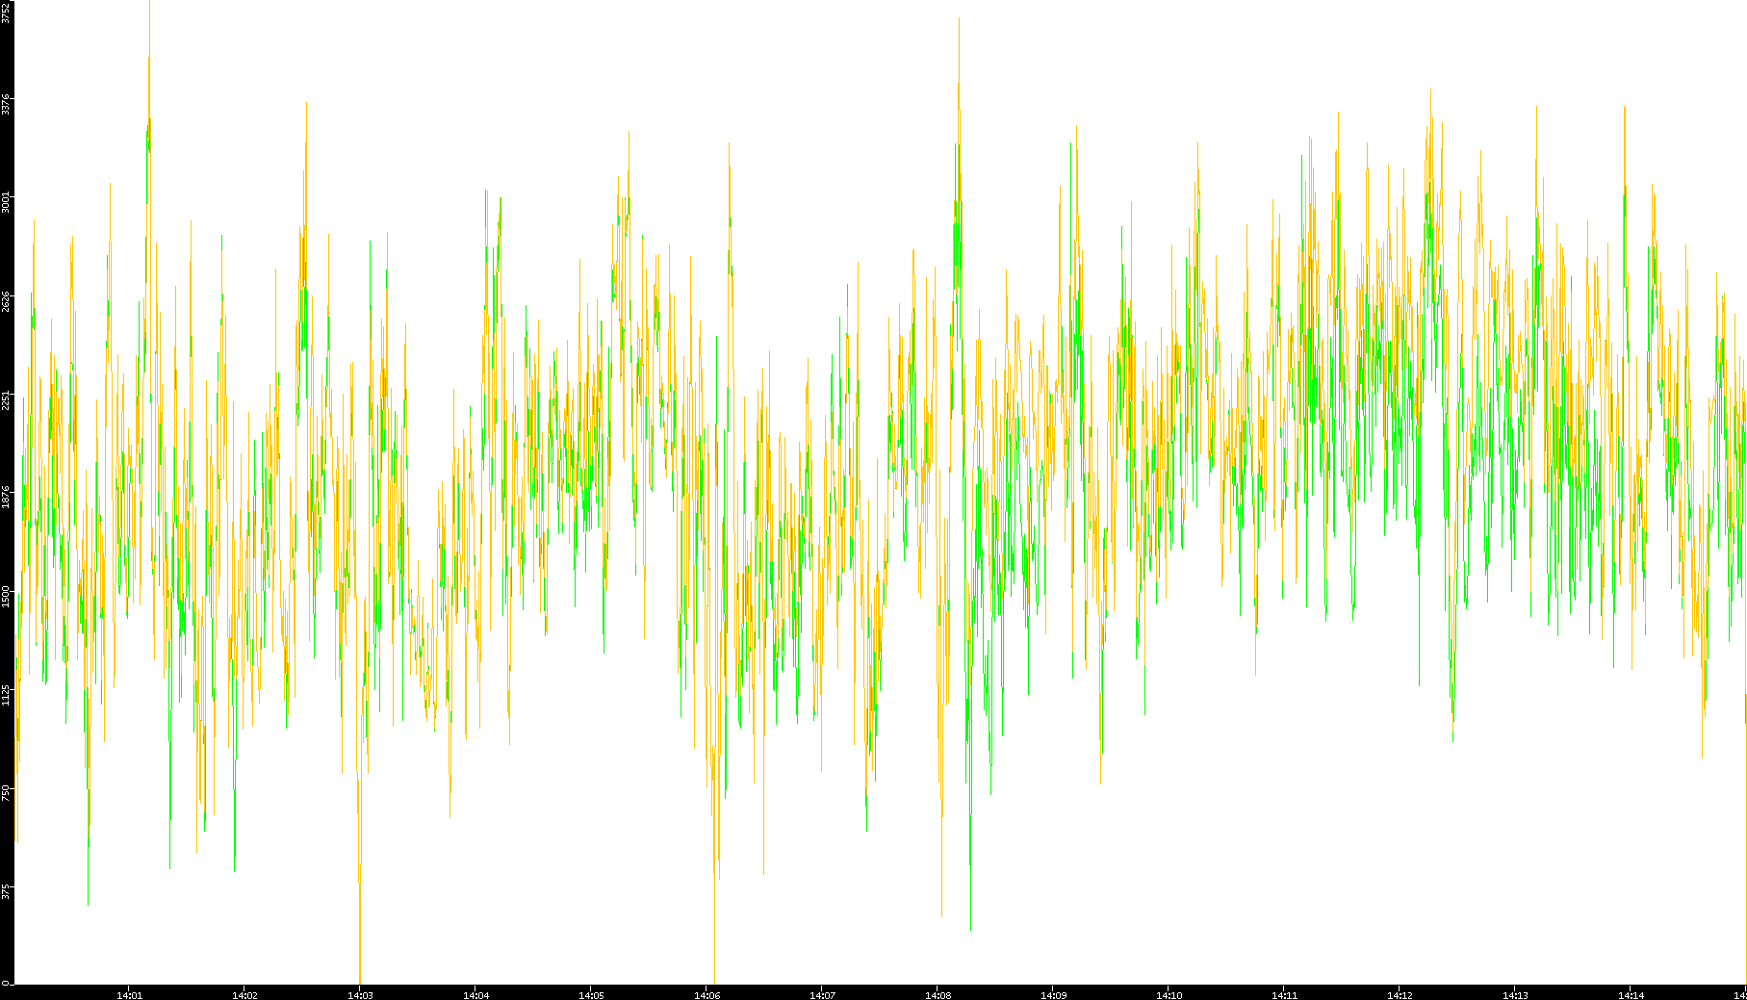Select the 3001 value axis label
The height and width of the screenshot is (1000, 1747).
6,202
